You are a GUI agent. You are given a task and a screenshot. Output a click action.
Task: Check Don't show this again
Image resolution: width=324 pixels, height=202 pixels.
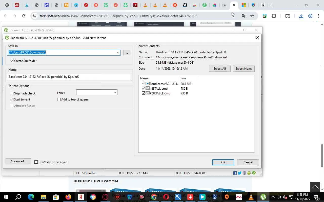click(36, 162)
